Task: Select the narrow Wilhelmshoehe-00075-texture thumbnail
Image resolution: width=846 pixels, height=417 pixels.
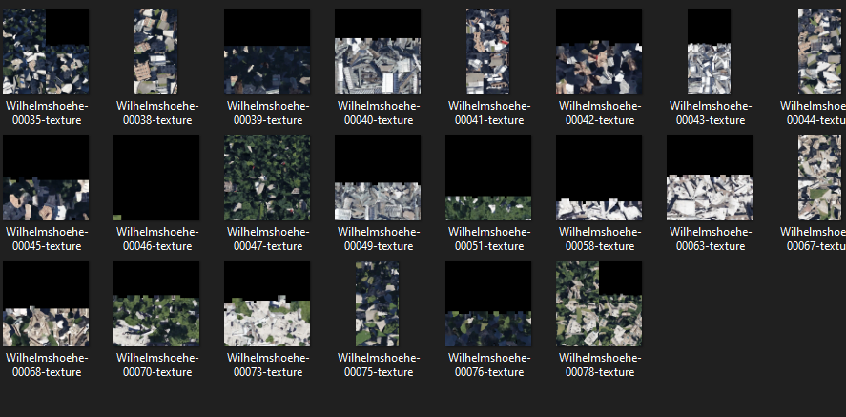Action: click(378, 303)
